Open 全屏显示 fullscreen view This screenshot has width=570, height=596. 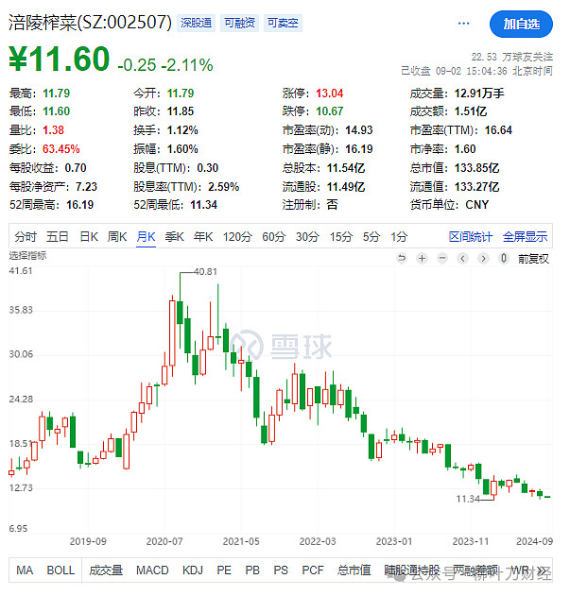526,237
